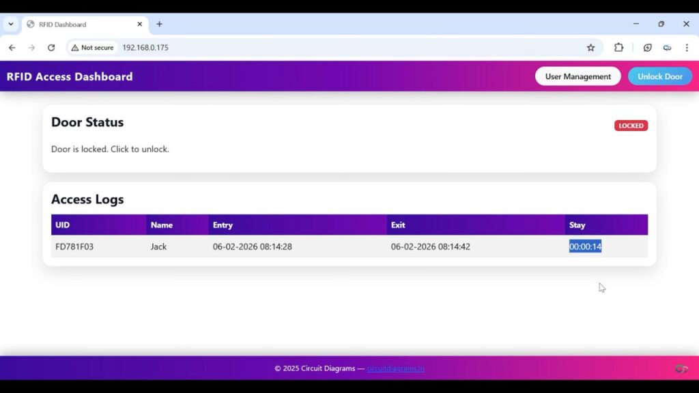Viewport: 699px width, 393px height.
Task: Open the circuitdiagrams.in footer link
Action: coord(395,368)
